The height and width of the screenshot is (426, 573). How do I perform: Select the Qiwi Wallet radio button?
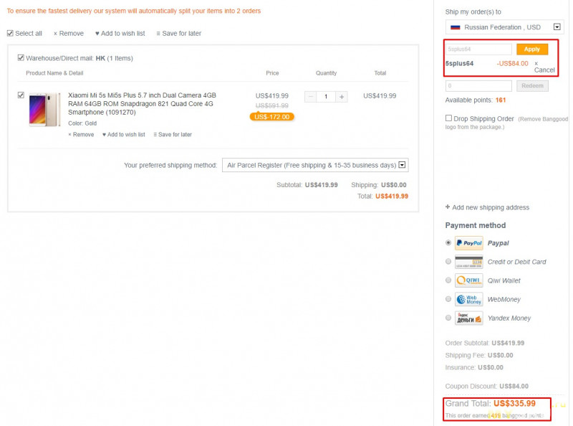tap(448, 280)
